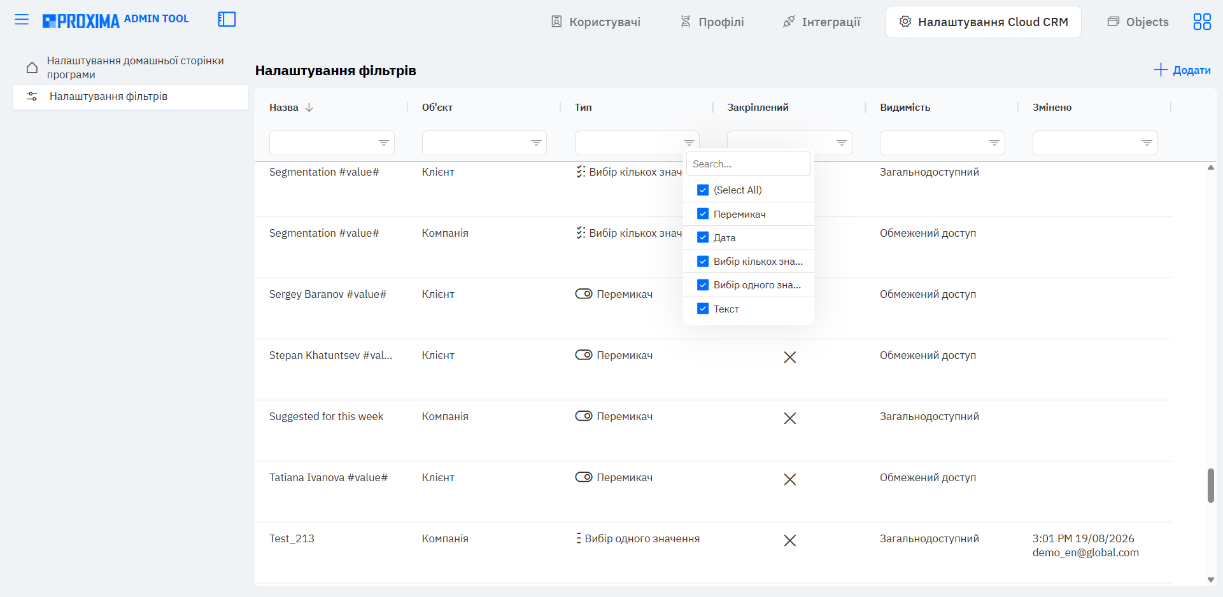This screenshot has width=1223, height=597.
Task: Click the multi-select type icon in Segmentation Компанія row
Action: 581,233
